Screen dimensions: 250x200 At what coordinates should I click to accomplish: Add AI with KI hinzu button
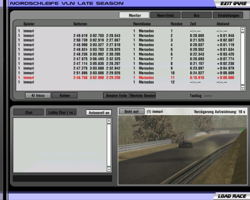(38, 96)
